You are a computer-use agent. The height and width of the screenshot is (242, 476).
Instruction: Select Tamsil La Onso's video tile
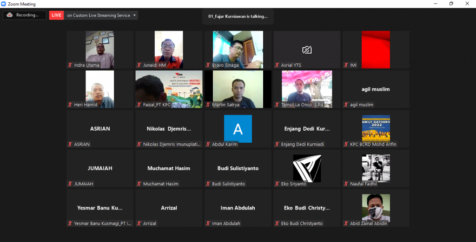[307, 89]
